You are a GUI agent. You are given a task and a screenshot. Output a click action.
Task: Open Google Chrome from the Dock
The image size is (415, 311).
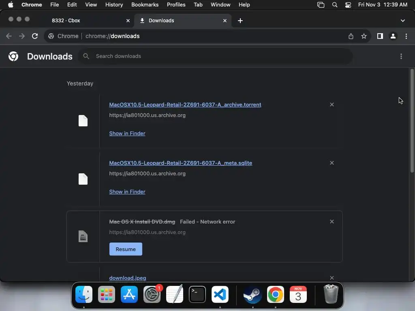point(275,294)
